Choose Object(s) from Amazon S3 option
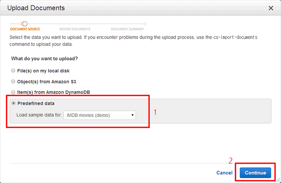Image resolution: width=281 pixels, height=183 pixels. click(14, 82)
